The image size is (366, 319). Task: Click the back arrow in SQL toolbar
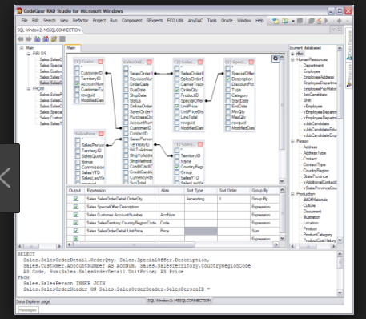pos(21,39)
